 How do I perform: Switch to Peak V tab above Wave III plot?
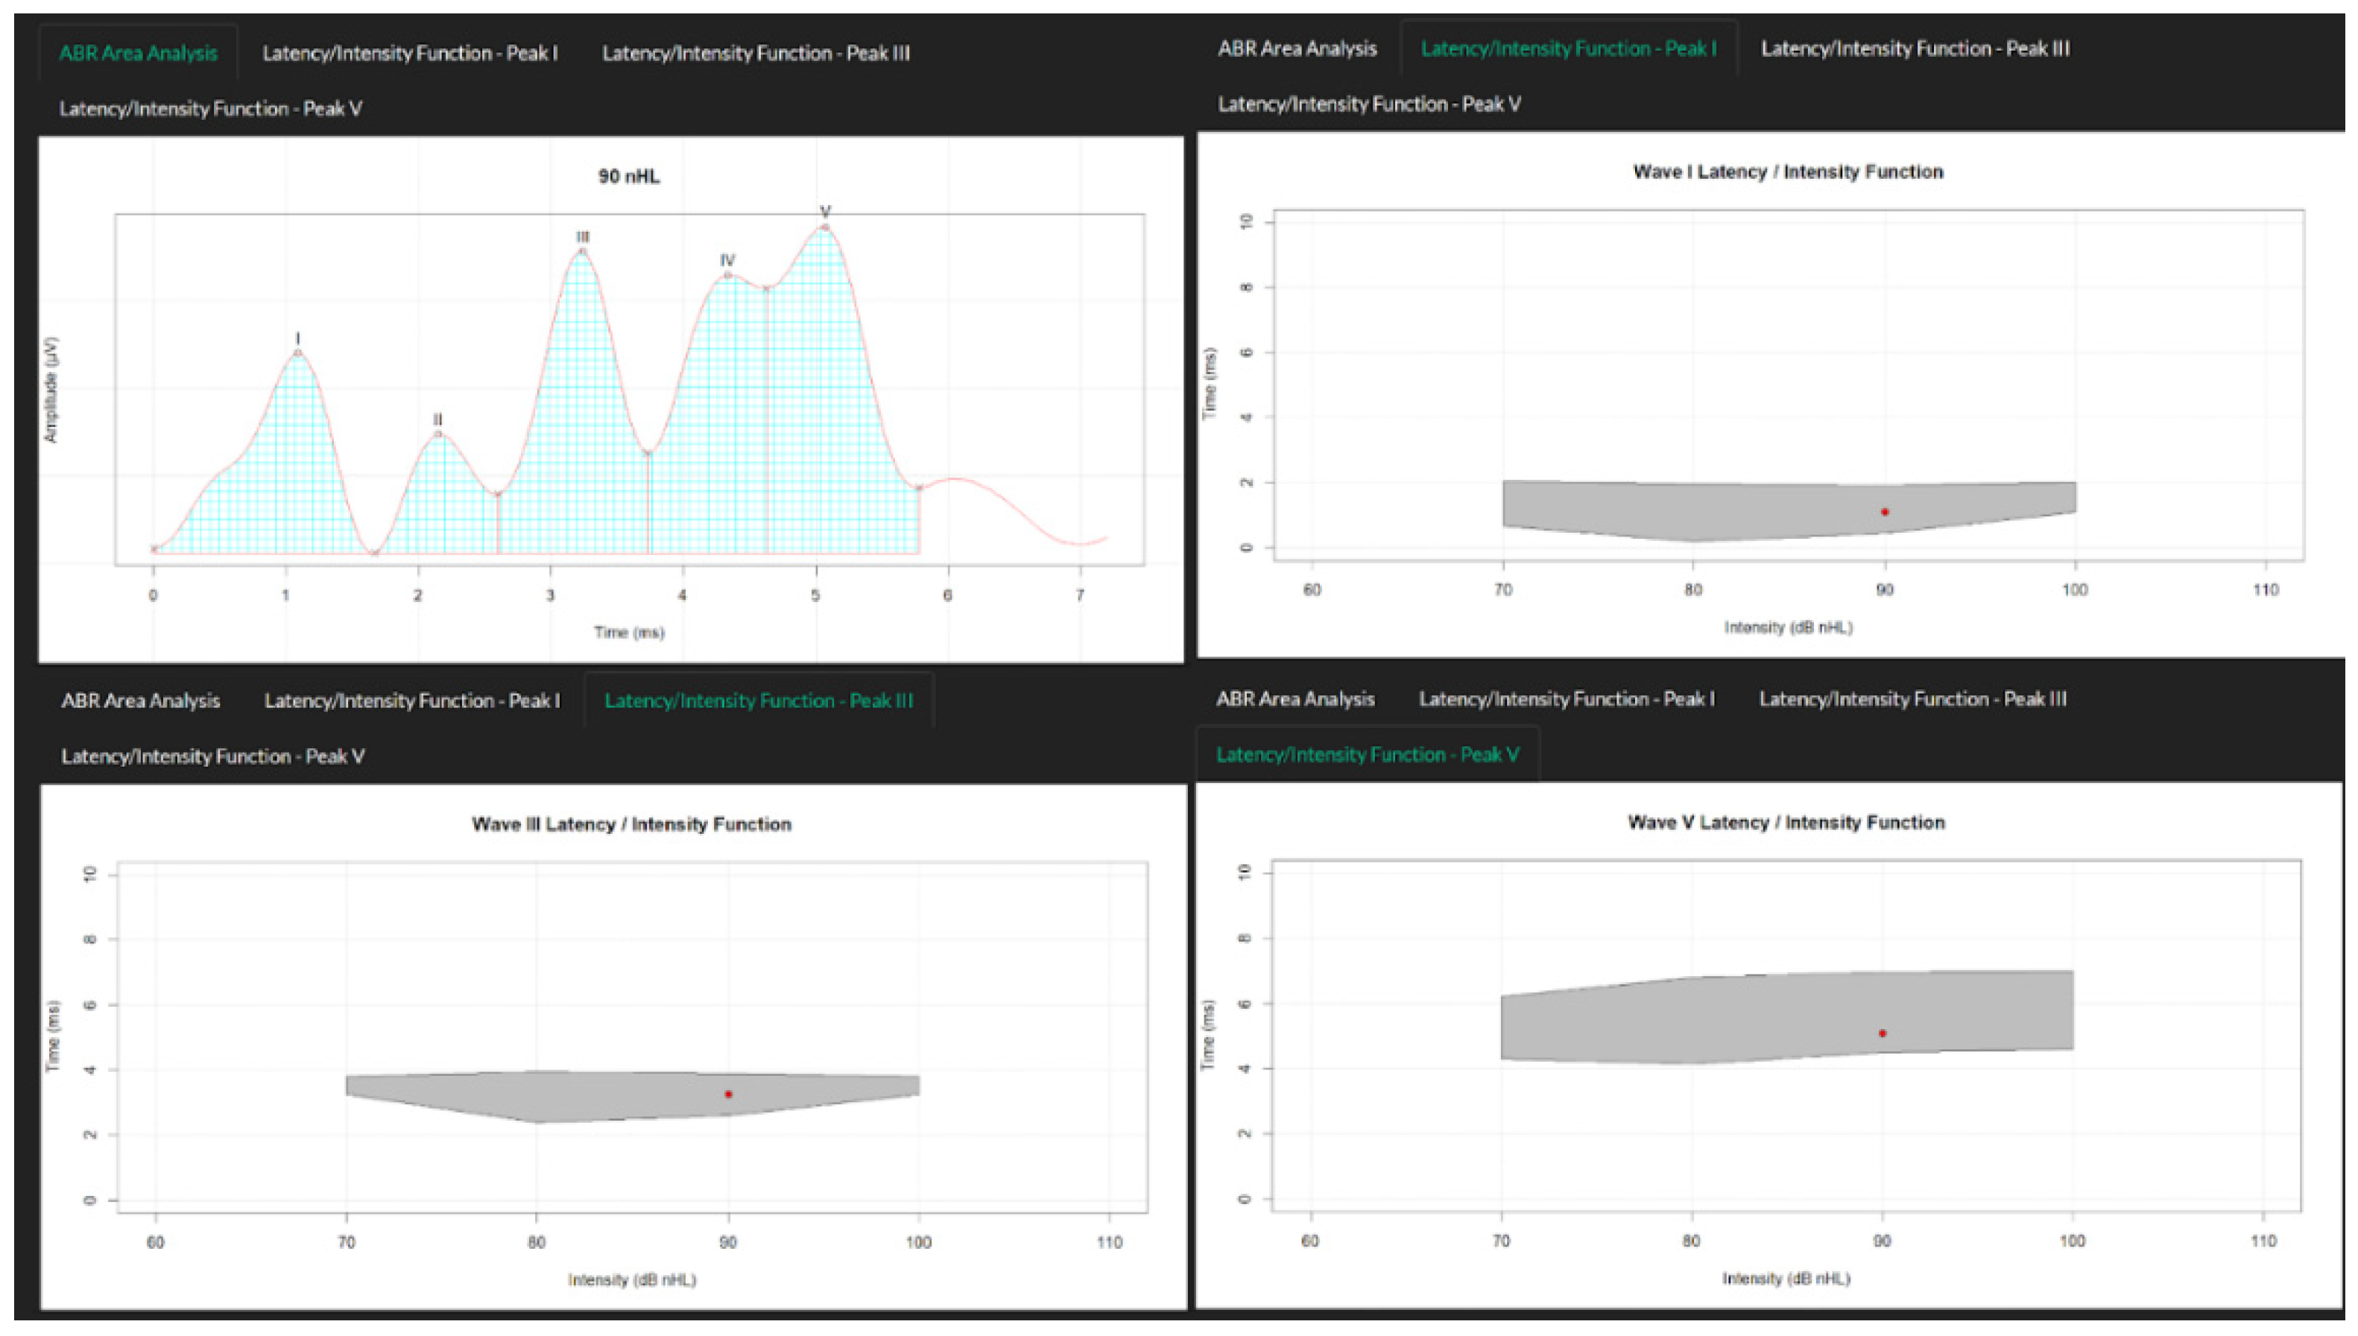[x=212, y=756]
